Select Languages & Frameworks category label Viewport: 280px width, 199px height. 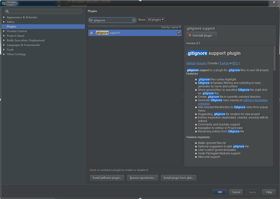coord(23,45)
